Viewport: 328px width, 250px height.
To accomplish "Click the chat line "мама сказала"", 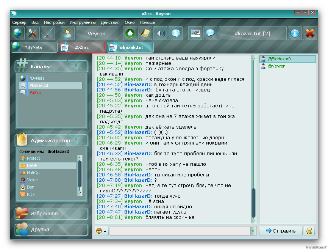I will (161, 101).
